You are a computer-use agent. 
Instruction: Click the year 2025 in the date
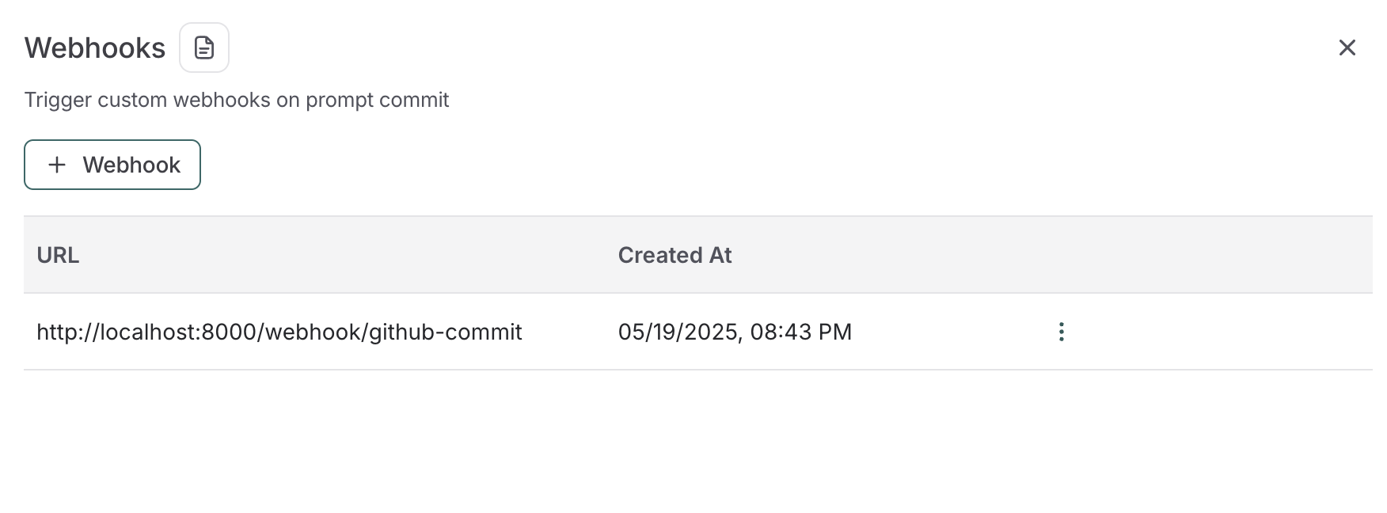[x=710, y=332]
